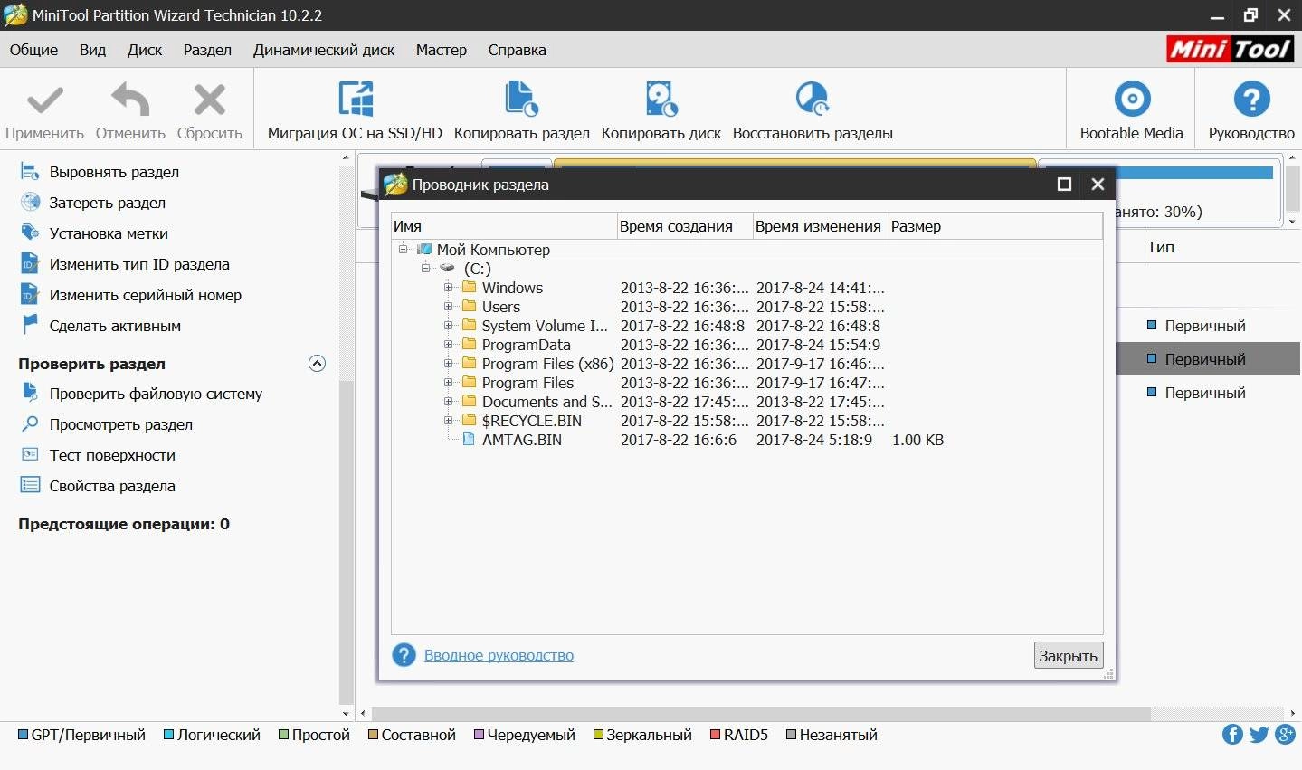Sort by Время изменения column
Viewport: 1302px width, 770px height.
820,226
